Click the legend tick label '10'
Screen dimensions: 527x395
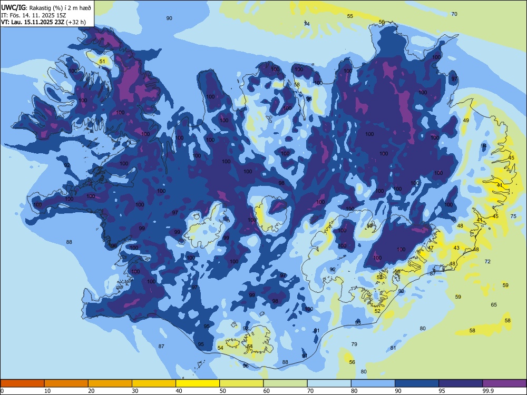pyautogui.click(x=47, y=391)
